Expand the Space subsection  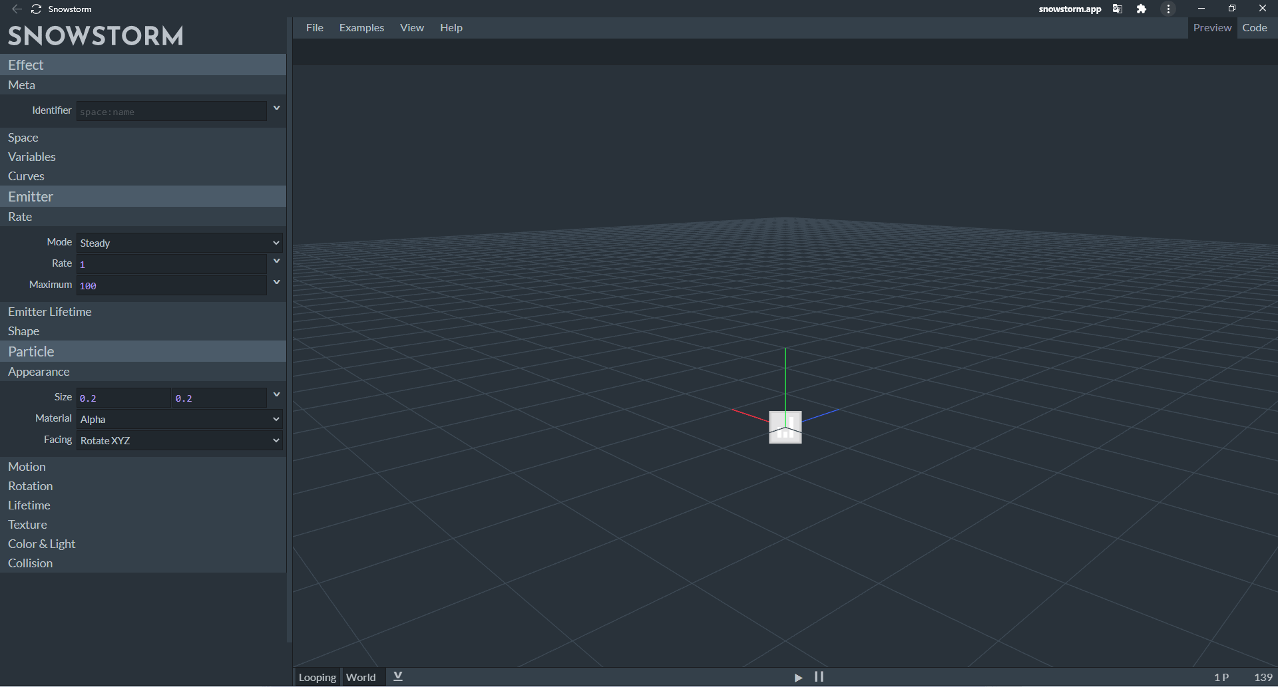tap(143, 138)
